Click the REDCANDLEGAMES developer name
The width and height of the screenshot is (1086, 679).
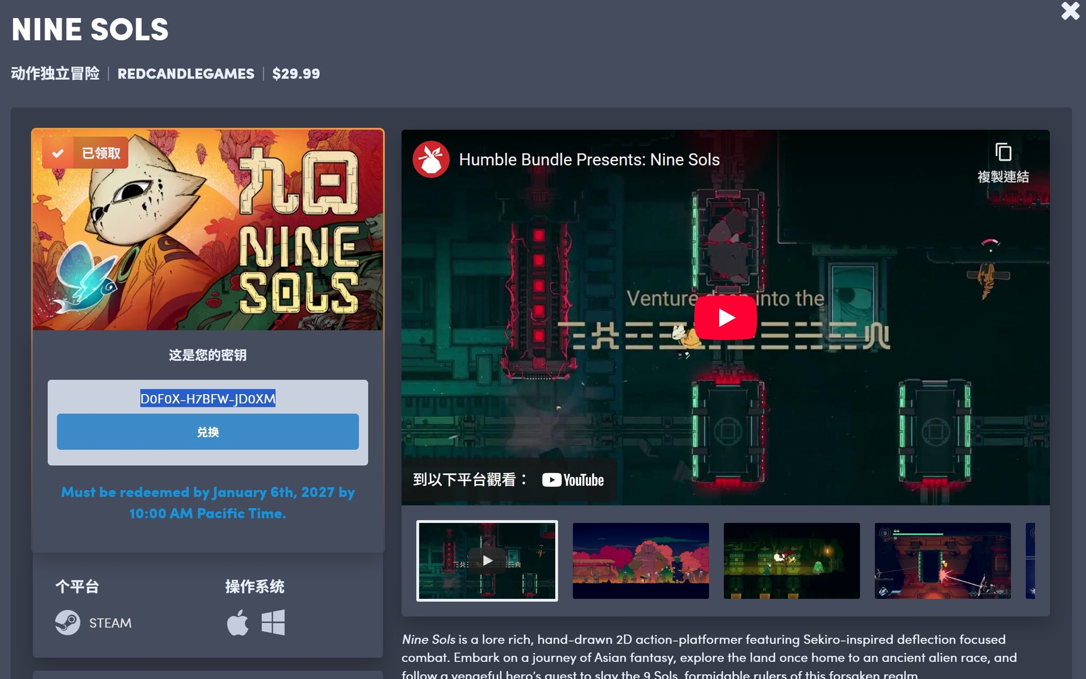[x=186, y=74]
